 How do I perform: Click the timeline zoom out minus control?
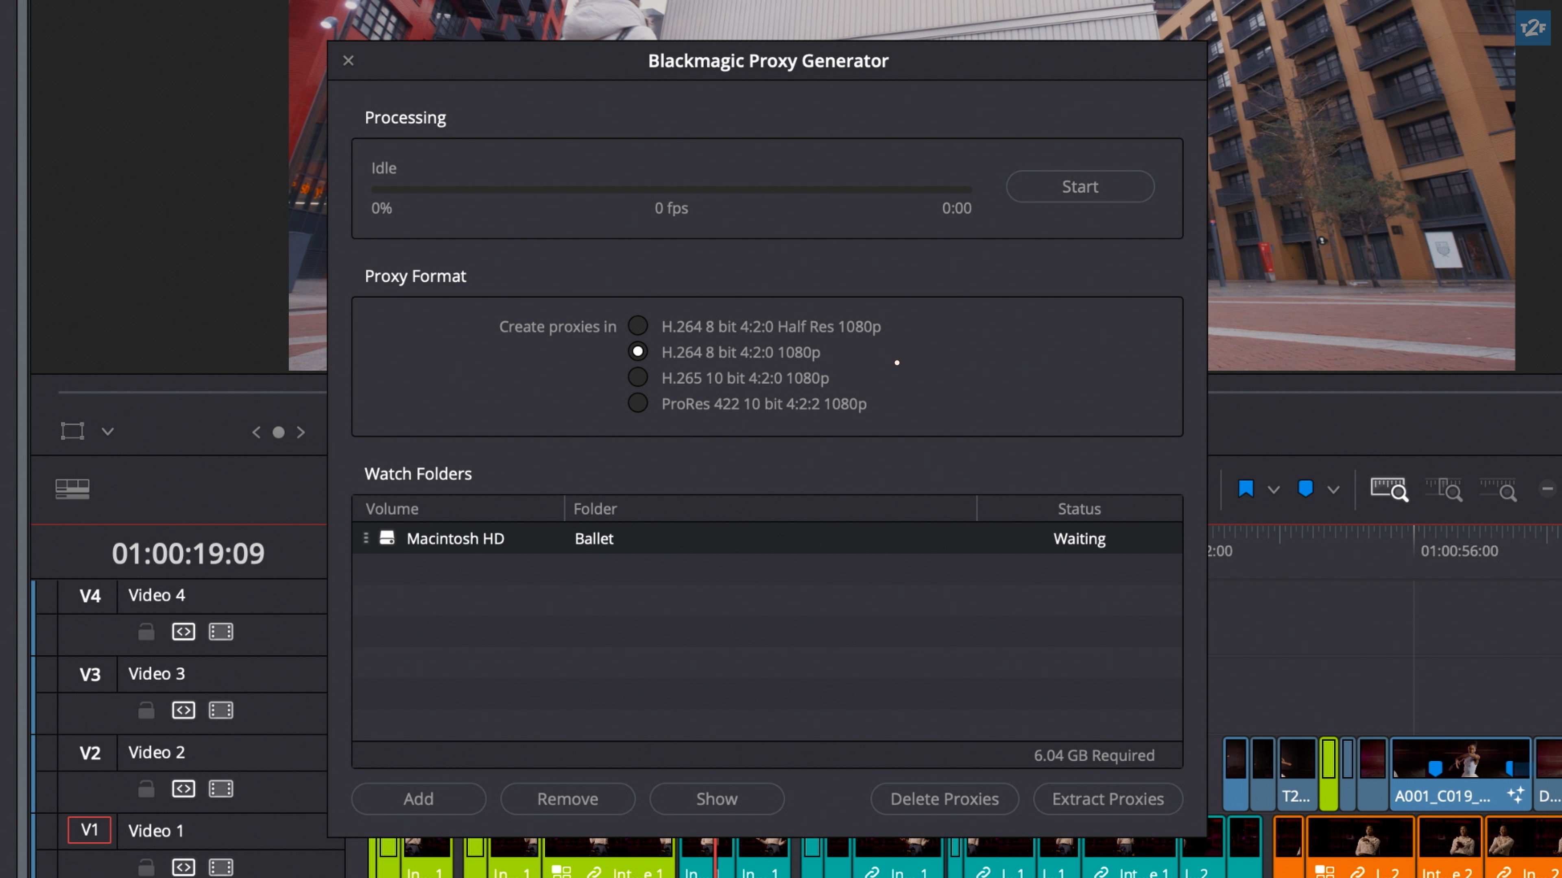point(1547,488)
